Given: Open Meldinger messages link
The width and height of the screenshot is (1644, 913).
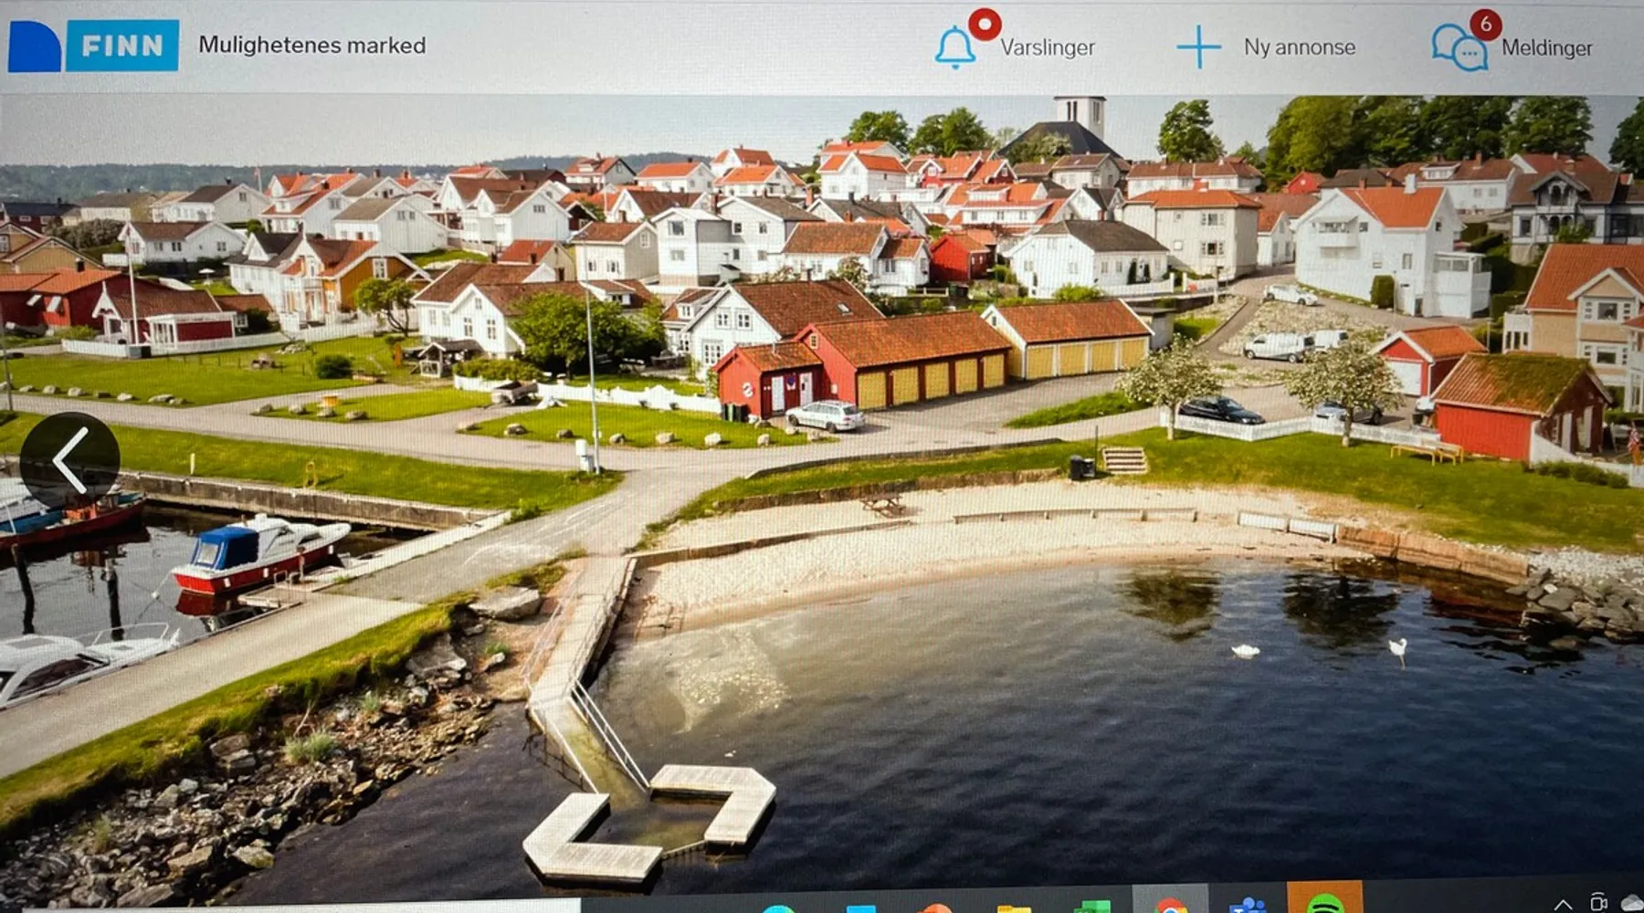Looking at the screenshot, I should [1546, 48].
